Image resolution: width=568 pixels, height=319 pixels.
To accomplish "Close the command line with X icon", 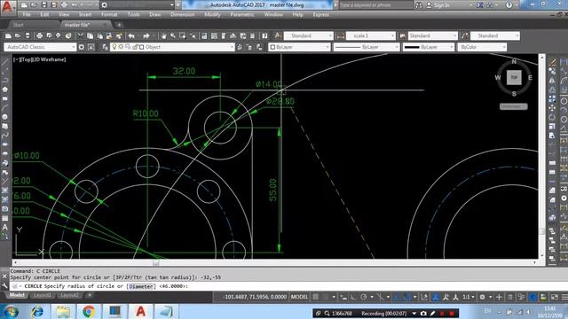I will click(4, 276).
